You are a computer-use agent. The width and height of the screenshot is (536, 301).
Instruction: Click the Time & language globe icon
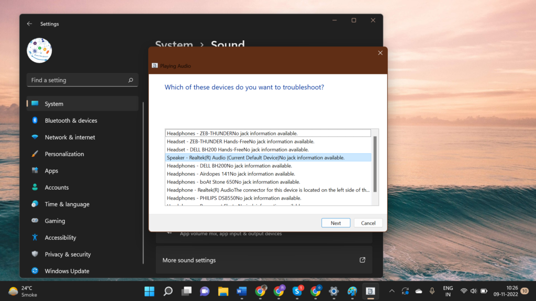tap(35, 204)
